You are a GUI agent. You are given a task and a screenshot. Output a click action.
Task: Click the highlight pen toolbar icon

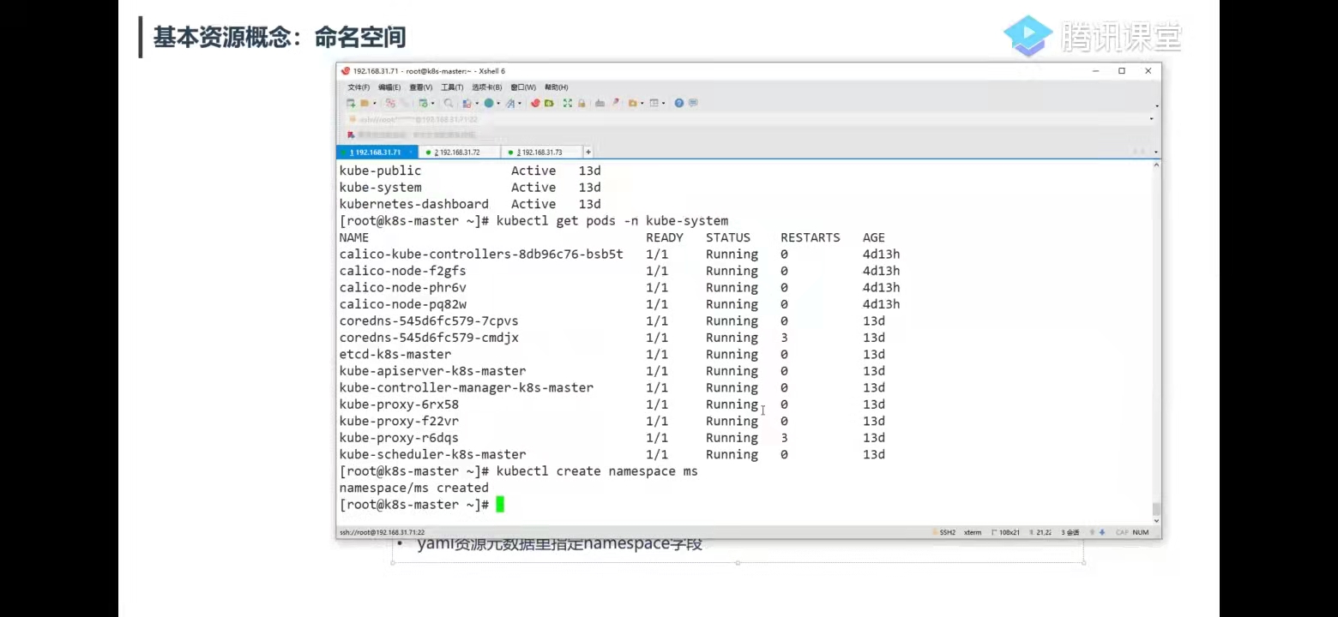point(614,103)
